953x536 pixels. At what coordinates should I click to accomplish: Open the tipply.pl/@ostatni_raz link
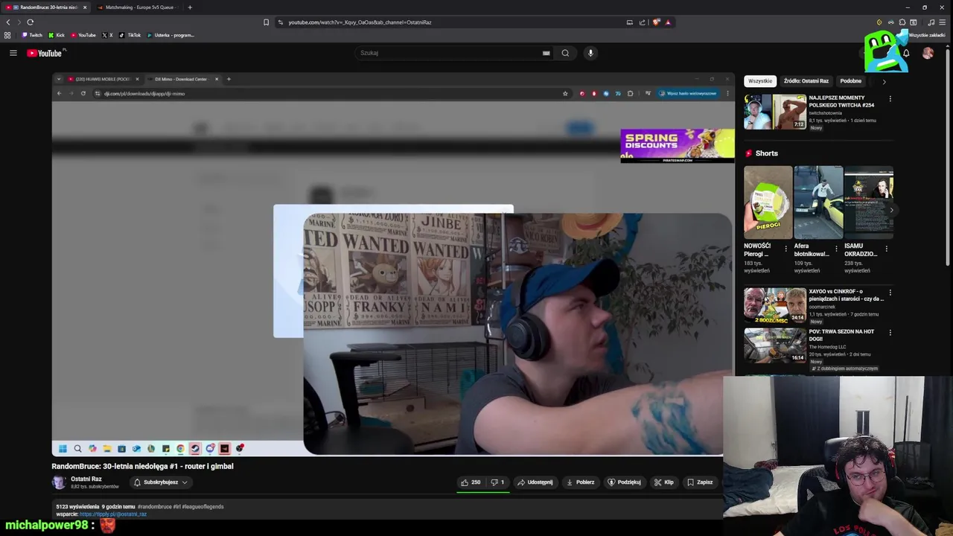[x=113, y=514]
